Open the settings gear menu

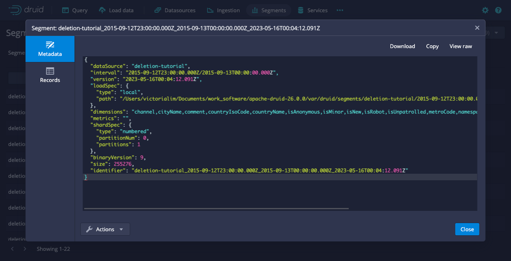pyautogui.click(x=485, y=10)
